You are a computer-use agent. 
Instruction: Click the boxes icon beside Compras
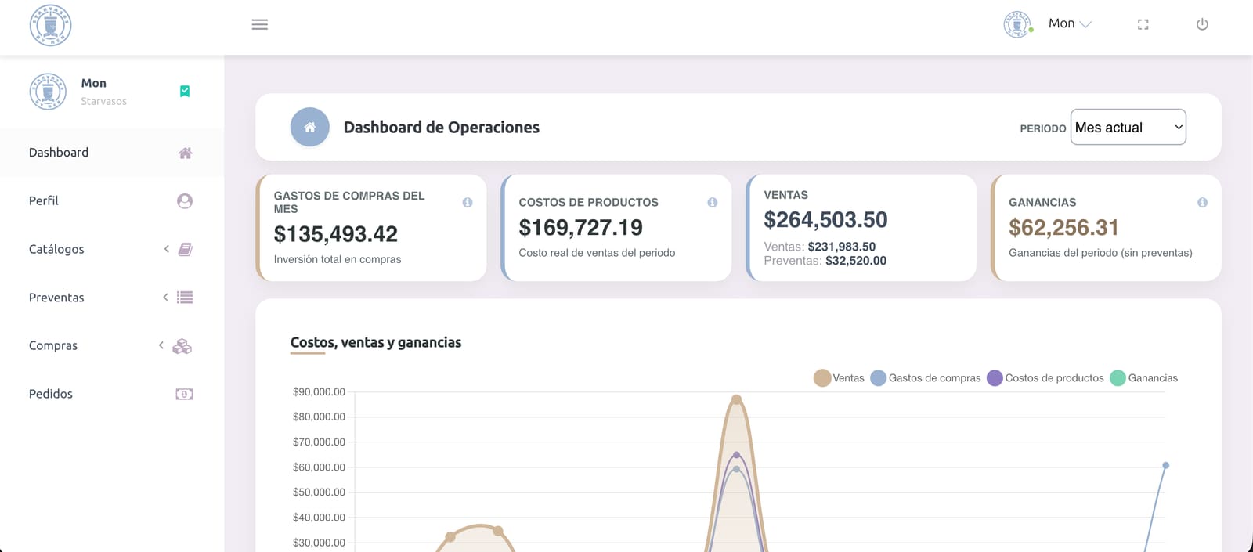tap(182, 346)
